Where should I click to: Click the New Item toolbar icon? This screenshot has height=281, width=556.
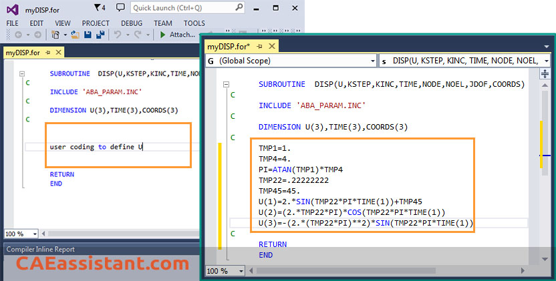[55, 35]
